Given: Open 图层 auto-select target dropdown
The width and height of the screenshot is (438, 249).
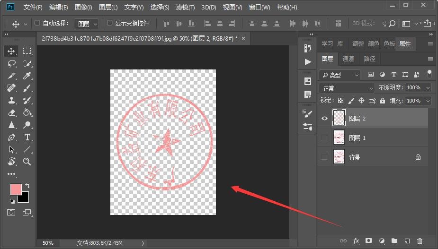Looking at the screenshot, I should pos(86,24).
